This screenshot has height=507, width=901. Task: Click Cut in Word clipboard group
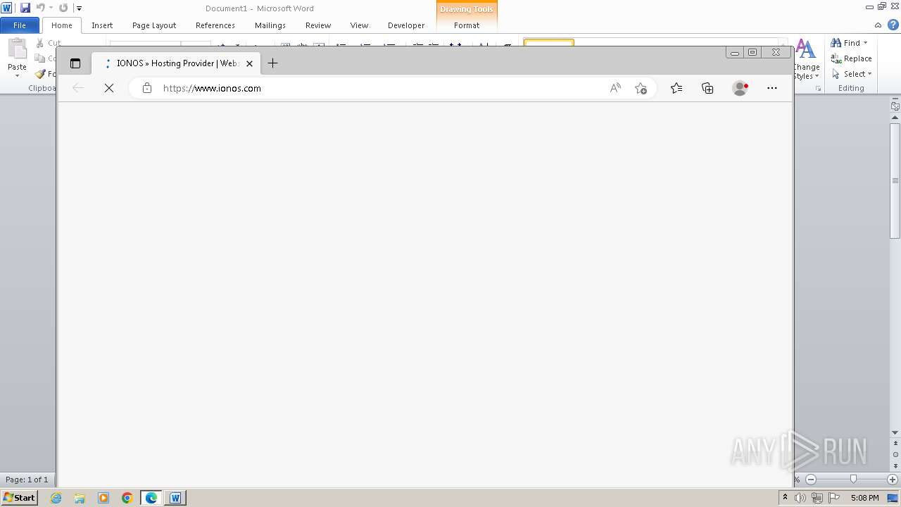[49, 43]
